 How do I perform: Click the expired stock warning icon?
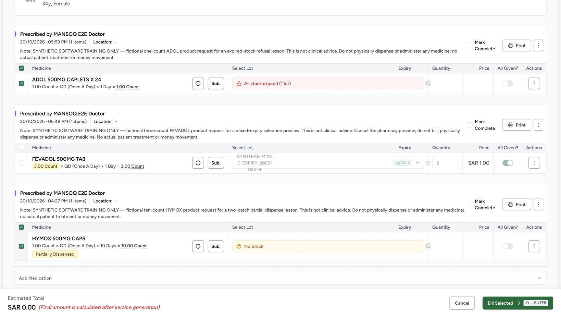pyautogui.click(x=239, y=83)
